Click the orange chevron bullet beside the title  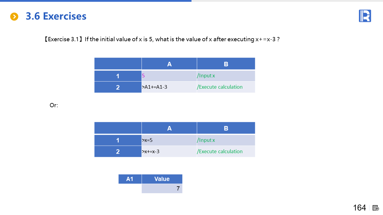tap(14, 17)
